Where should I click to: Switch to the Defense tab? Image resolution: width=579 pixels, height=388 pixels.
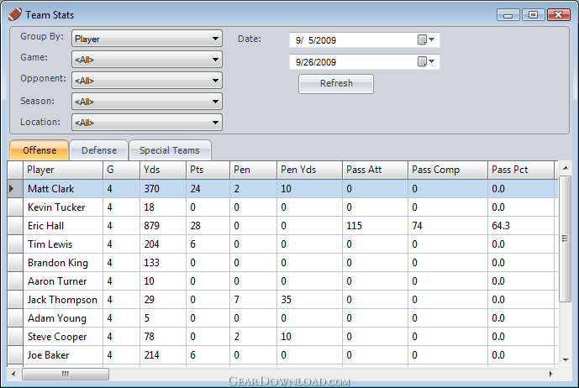click(x=99, y=150)
